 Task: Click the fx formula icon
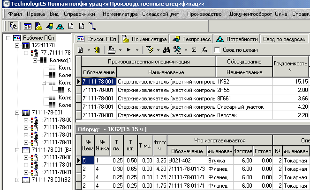pyautogui.click(x=204, y=49)
